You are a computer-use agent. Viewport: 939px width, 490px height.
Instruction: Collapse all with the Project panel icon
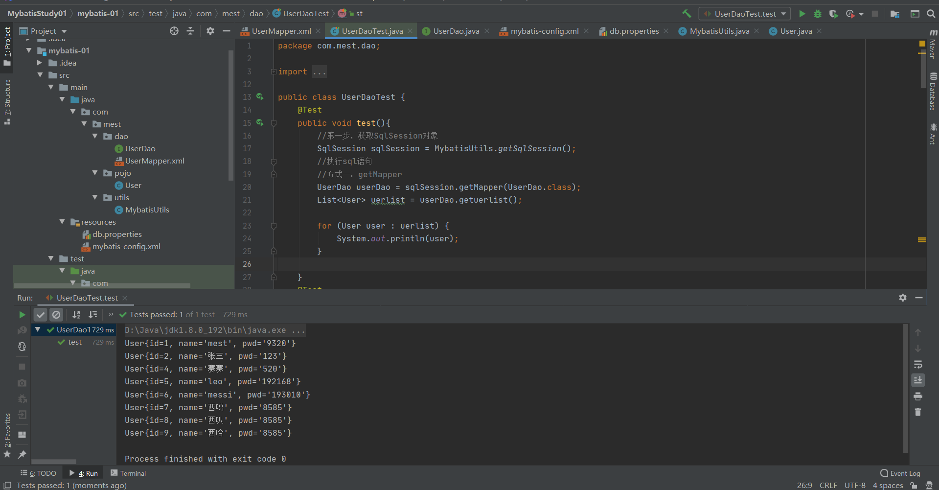click(190, 31)
